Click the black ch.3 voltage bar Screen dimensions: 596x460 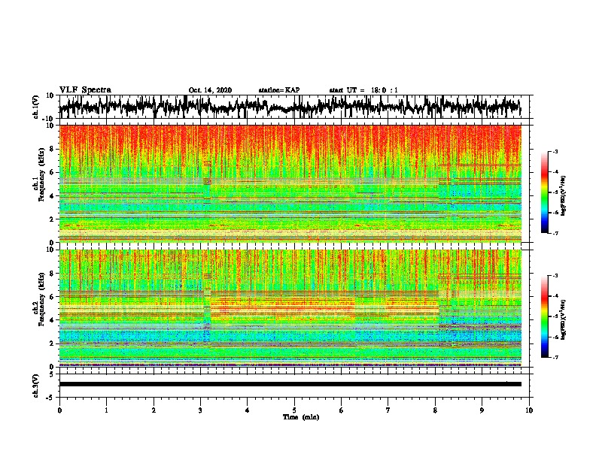click(x=290, y=384)
